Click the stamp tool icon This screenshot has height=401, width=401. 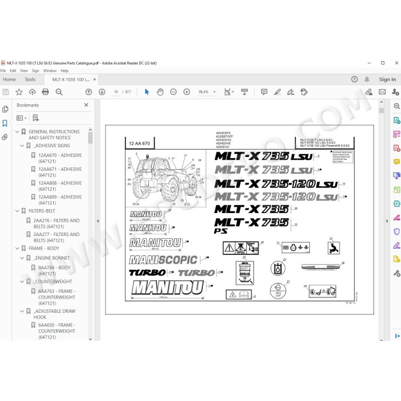tap(304, 92)
